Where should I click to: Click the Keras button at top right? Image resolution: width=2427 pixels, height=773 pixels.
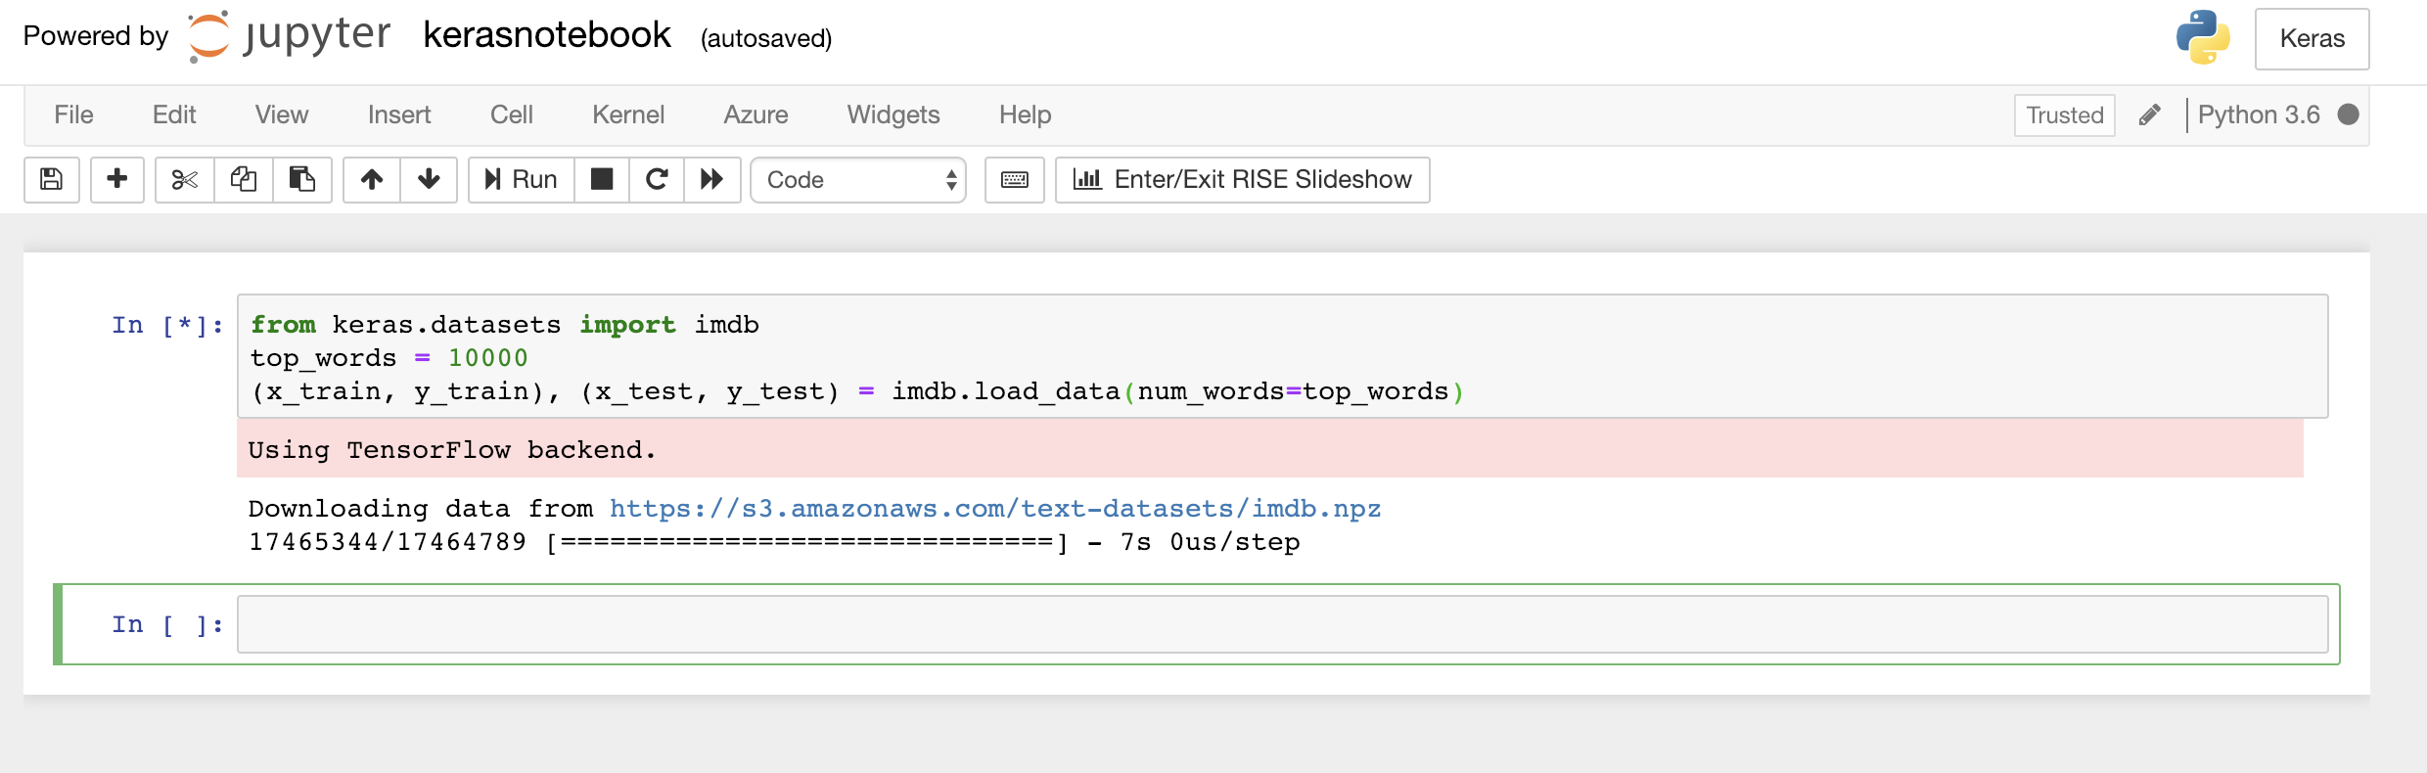(x=2313, y=38)
